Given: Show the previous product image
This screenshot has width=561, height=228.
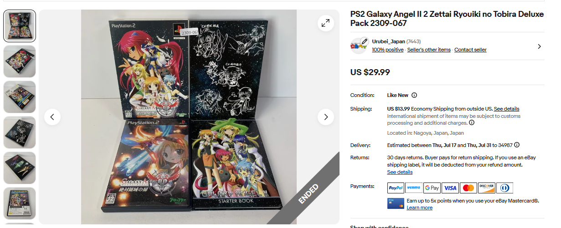Looking at the screenshot, I should coord(52,117).
